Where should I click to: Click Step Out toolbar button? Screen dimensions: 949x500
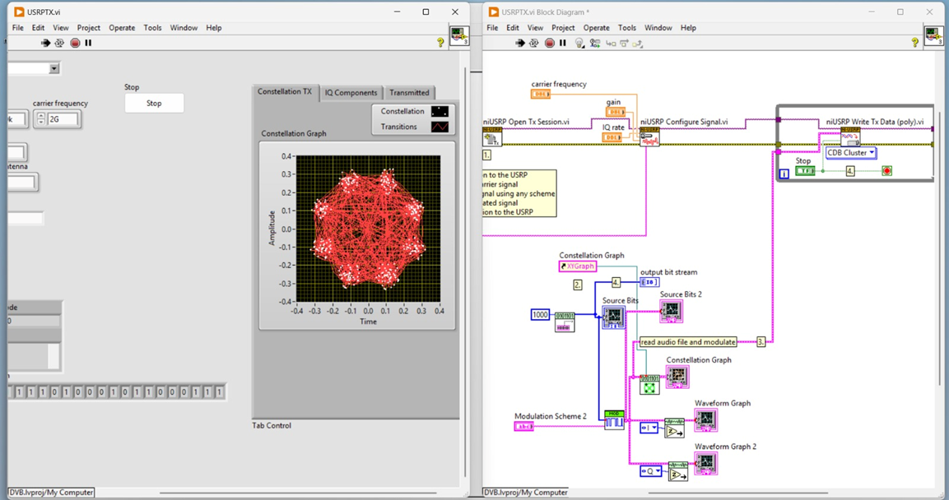637,44
